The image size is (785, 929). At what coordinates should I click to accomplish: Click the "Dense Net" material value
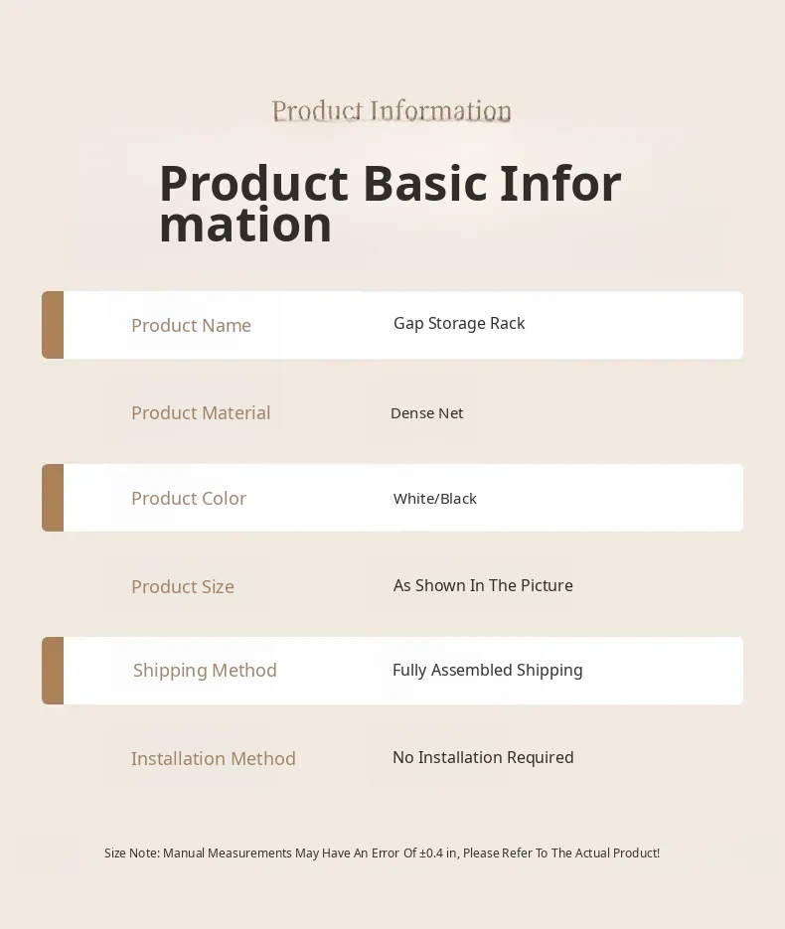point(427,413)
